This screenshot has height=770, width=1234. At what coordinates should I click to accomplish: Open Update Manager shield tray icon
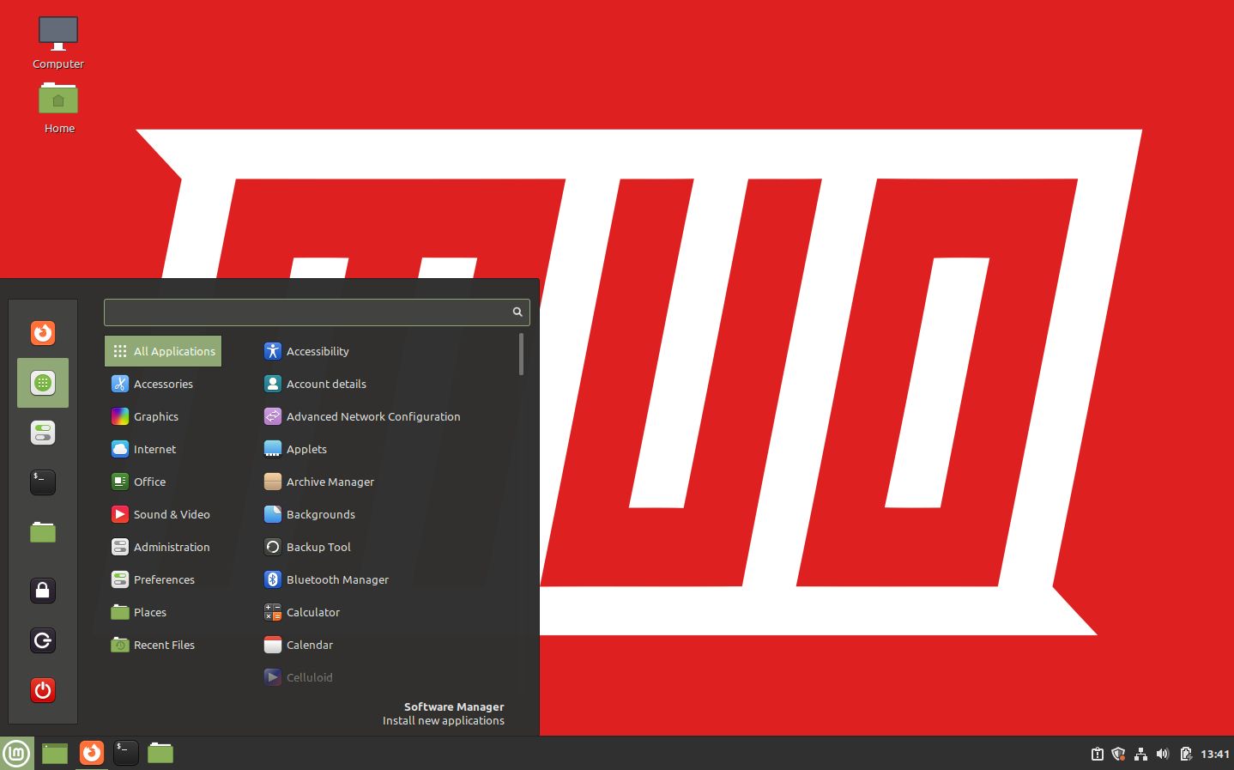pyautogui.click(x=1118, y=754)
